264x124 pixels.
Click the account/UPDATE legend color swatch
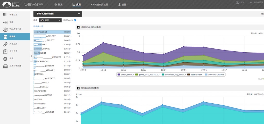point(206,75)
